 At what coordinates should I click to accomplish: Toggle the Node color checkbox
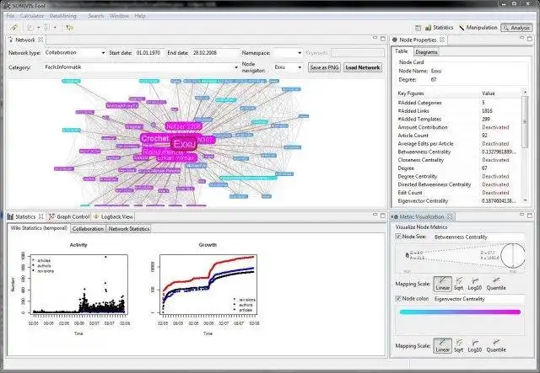point(398,298)
